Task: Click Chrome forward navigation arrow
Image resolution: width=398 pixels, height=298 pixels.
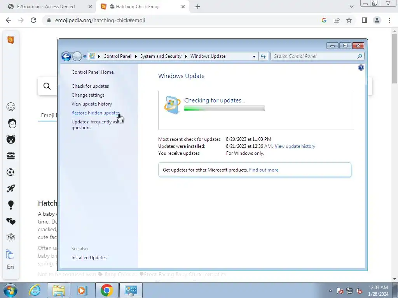Action: tap(21, 20)
